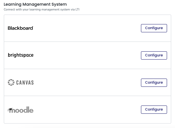Screen dimensions: 175x128
Task: Select empty middle area of Canvas row
Action: (87, 82)
